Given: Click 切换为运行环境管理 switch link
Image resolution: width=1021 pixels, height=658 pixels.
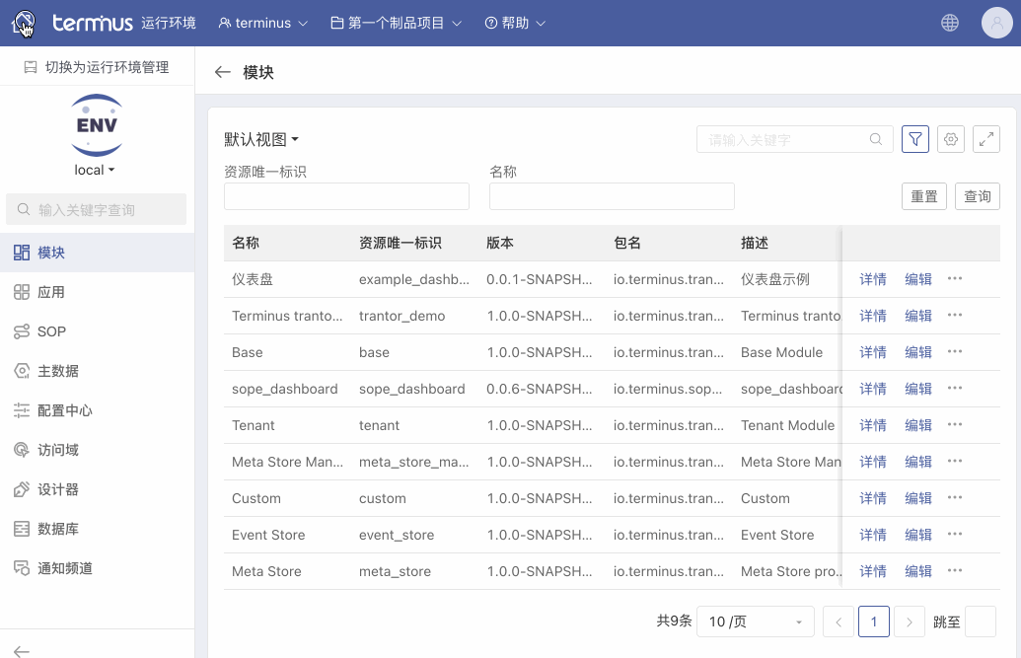Looking at the screenshot, I should [97, 67].
